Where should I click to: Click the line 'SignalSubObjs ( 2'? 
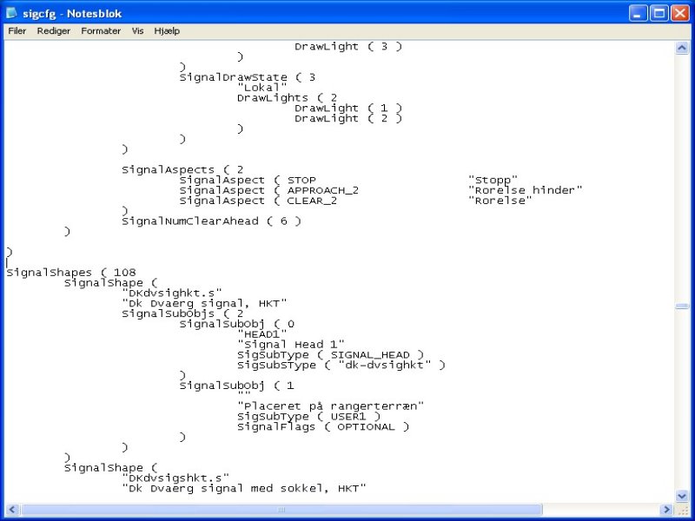coord(182,313)
